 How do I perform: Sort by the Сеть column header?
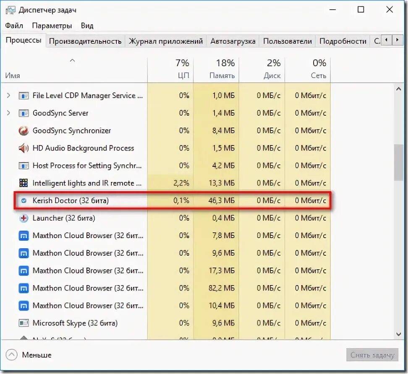click(x=308, y=70)
